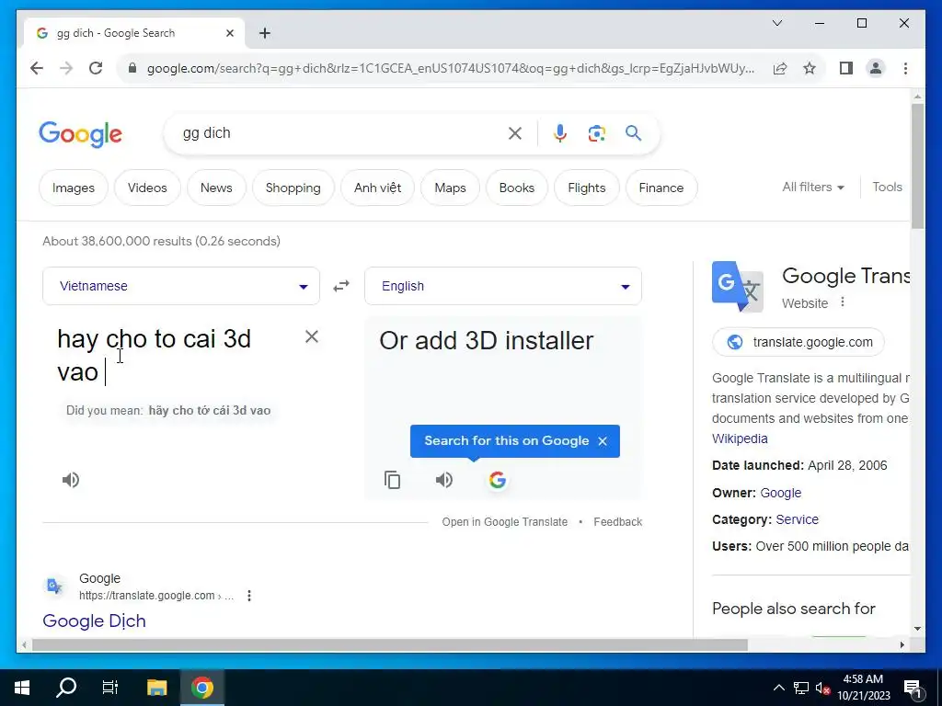Click the Search for this on Google button
Screen dimensions: 942x706
tap(506, 441)
